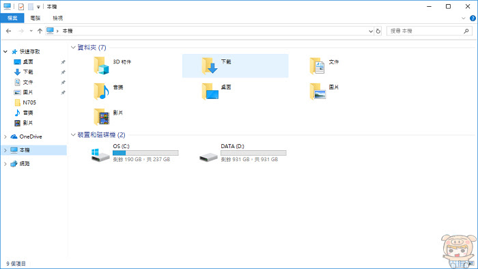Go forward with the forward arrow

(x=21, y=31)
